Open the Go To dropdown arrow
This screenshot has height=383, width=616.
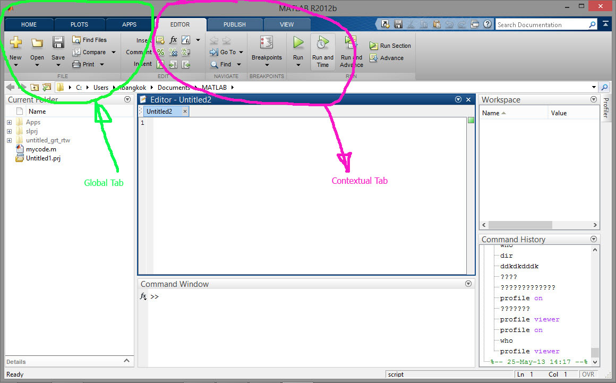[241, 52]
